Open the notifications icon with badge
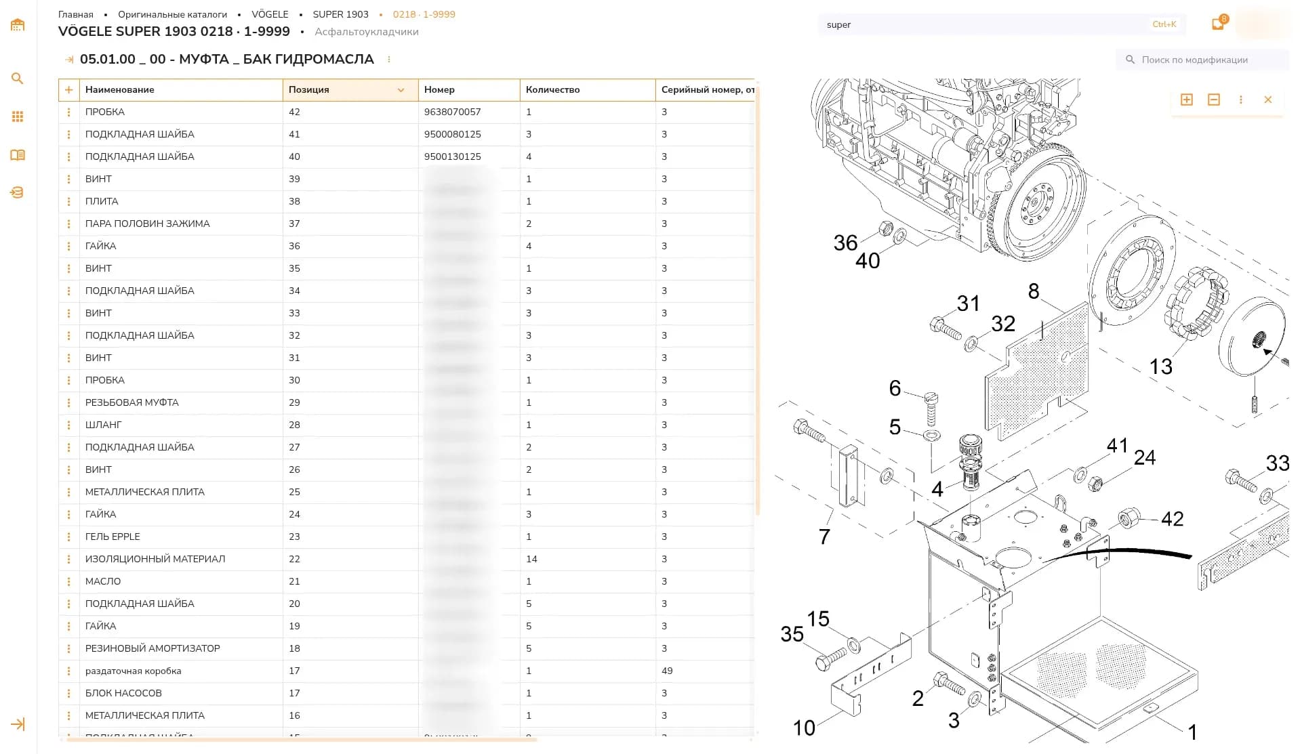The image size is (1300, 754). tap(1219, 24)
